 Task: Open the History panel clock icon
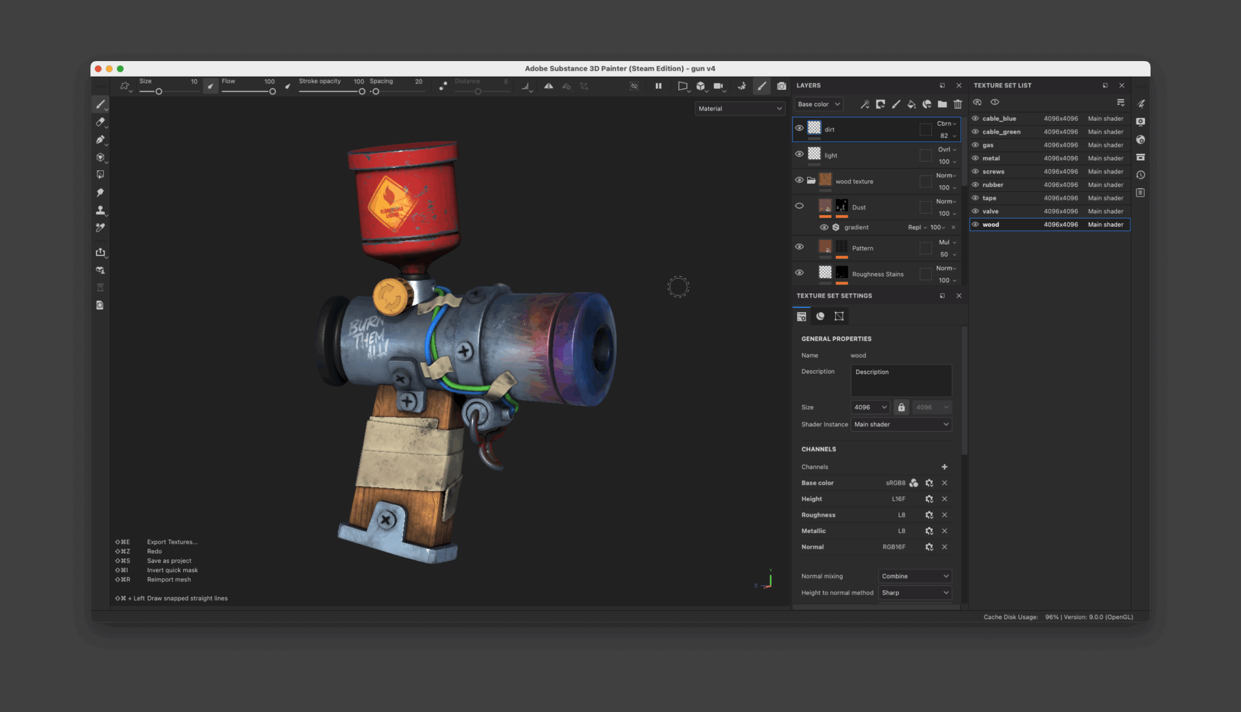point(1140,174)
